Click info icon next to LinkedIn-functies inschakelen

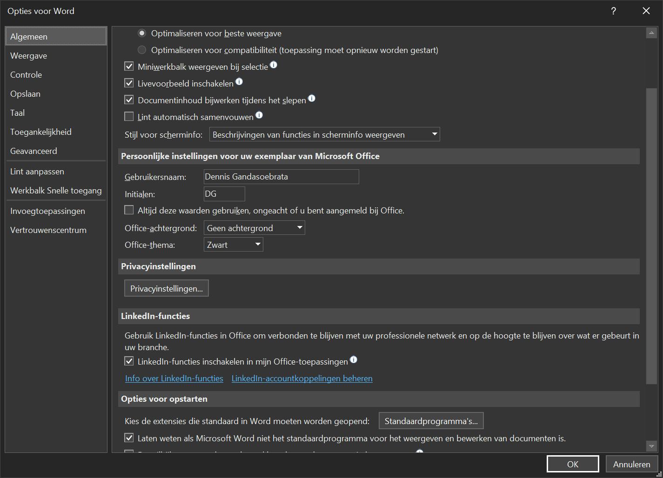tap(354, 359)
